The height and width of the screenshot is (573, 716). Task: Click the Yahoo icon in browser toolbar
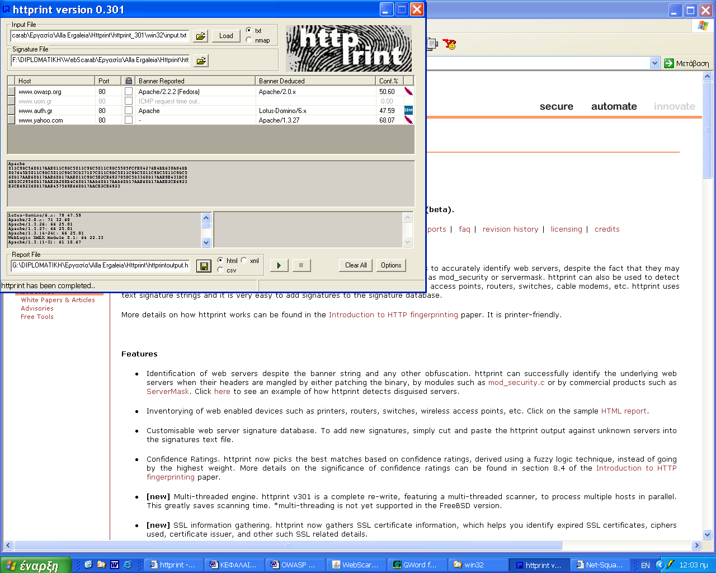tap(449, 44)
